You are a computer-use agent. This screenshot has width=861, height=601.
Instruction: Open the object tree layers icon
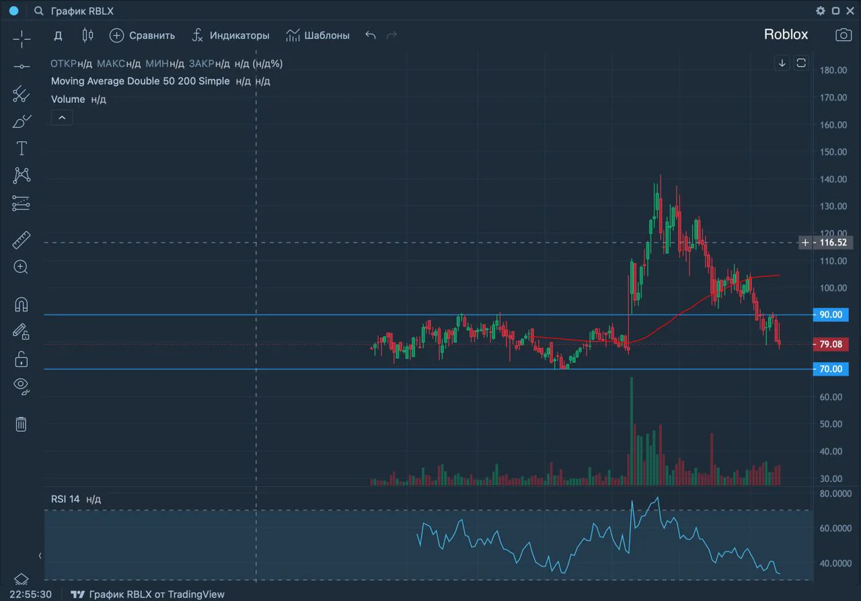(22, 578)
